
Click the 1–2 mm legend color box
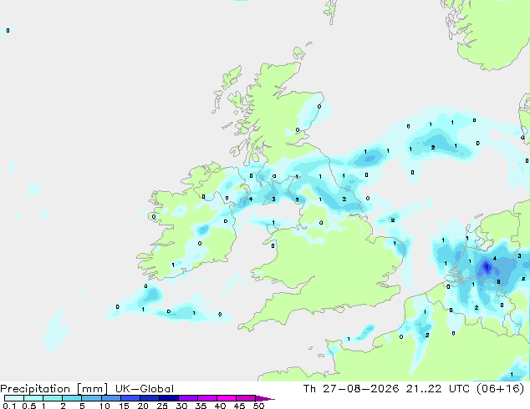[53, 398]
